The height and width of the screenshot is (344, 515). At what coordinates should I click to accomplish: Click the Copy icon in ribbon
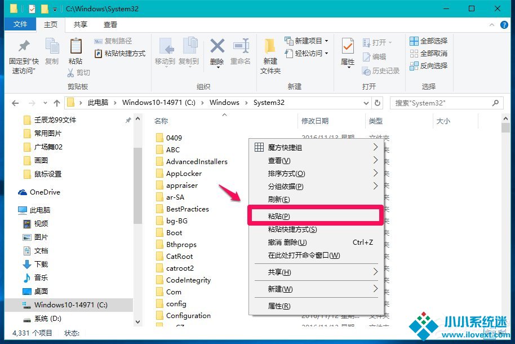coord(52,46)
